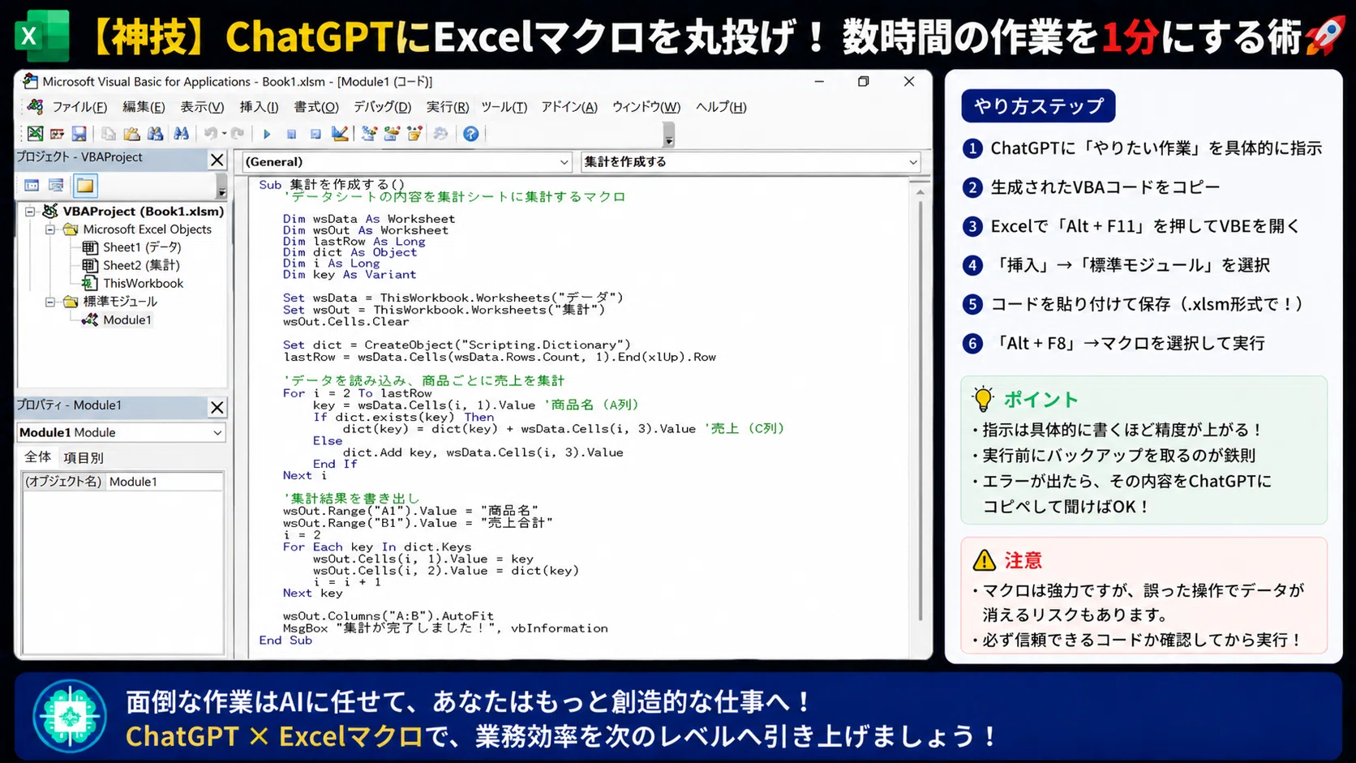Close the プロジェクト - VBAProject panel
The width and height of the screenshot is (1356, 763).
(217, 160)
